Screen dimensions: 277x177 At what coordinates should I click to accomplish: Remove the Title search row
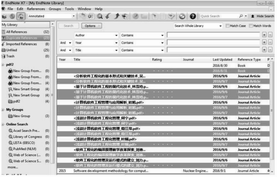coord(270,50)
